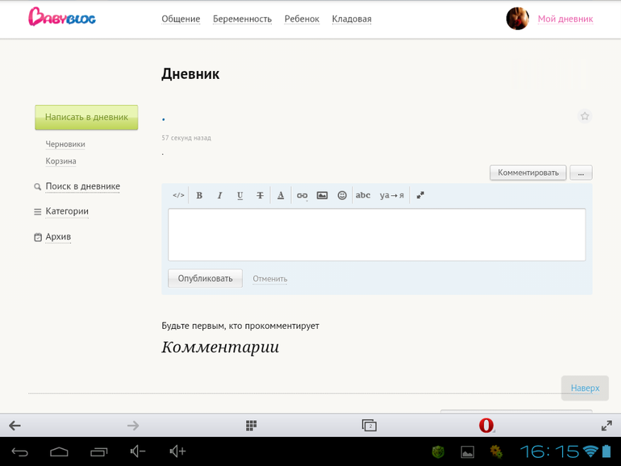Image resolution: width=621 pixels, height=466 pixels.
Task: Open the post's more options button
Action: pos(581,173)
